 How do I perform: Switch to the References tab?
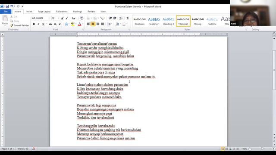[x=62, y=12]
